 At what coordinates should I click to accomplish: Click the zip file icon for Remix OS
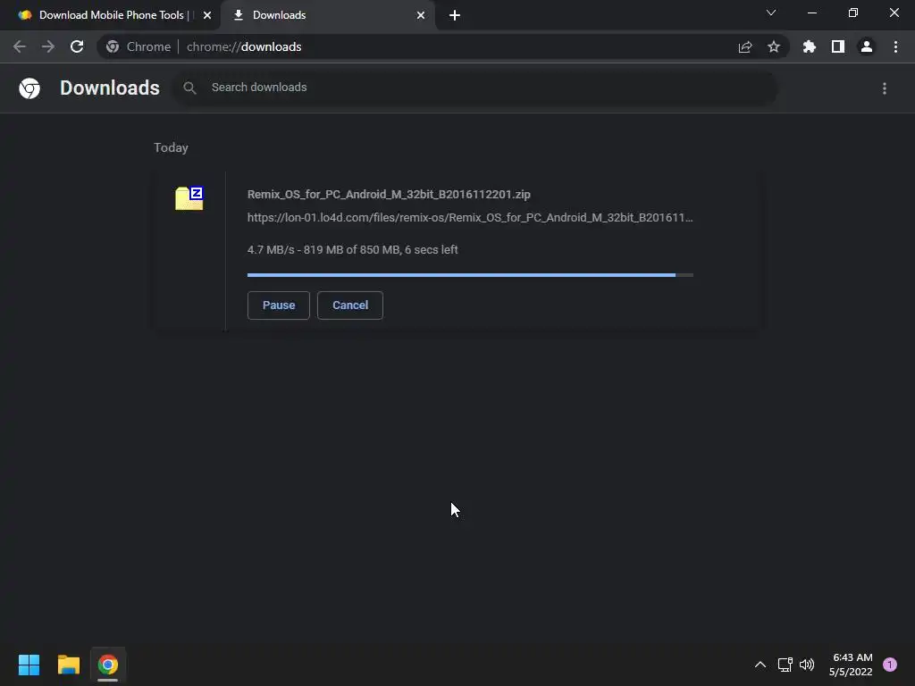pos(189,198)
